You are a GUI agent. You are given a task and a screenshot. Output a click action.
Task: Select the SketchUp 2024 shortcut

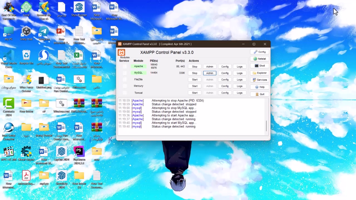(61, 180)
